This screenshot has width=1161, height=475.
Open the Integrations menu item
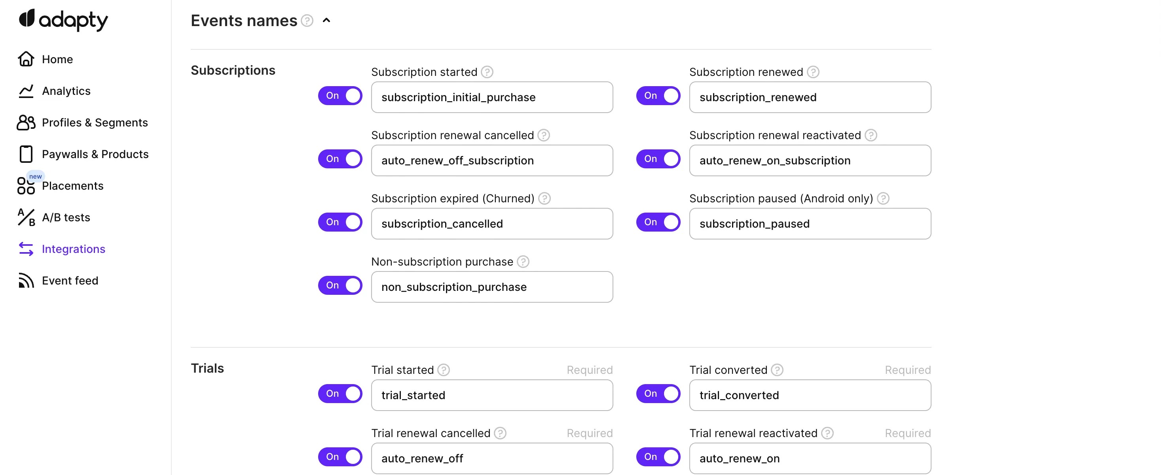tap(74, 249)
